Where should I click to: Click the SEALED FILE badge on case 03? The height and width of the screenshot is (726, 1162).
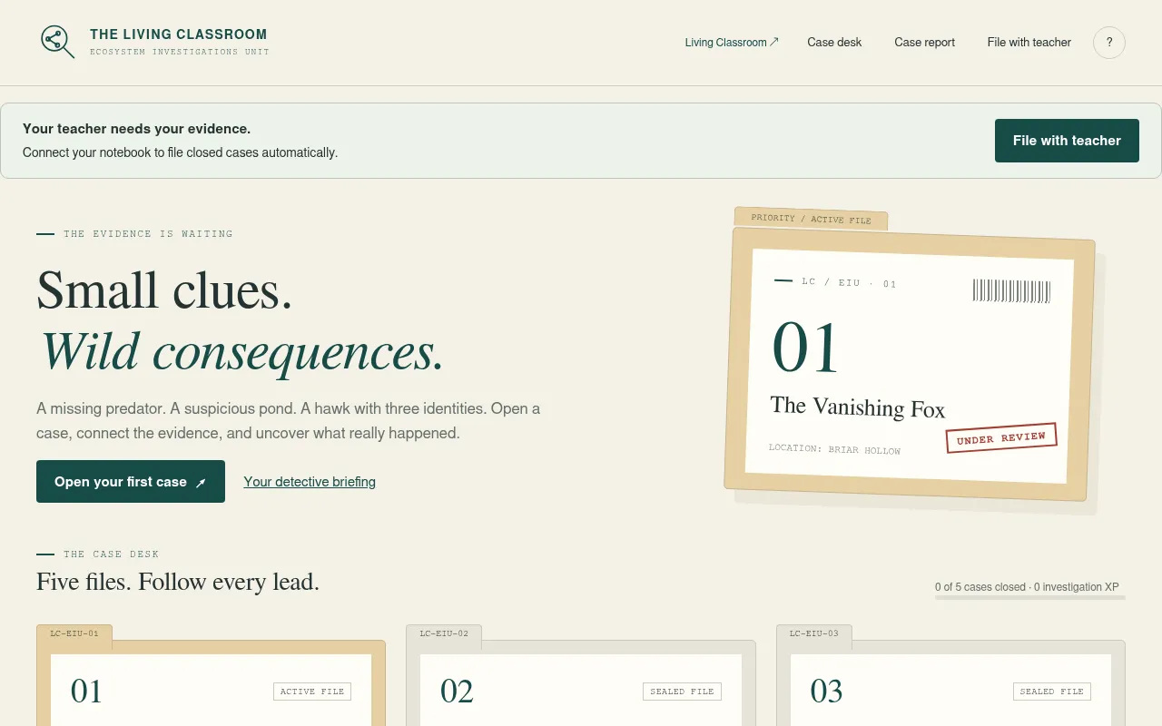click(x=1052, y=692)
